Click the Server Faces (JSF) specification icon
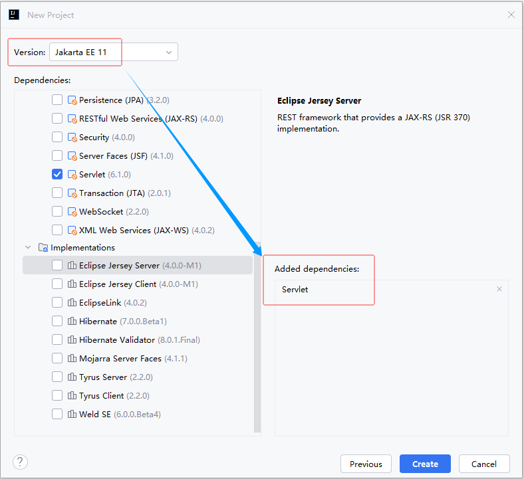The height and width of the screenshot is (479, 524). coord(72,156)
